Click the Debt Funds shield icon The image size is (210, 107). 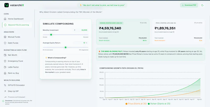[x=5, y=43]
